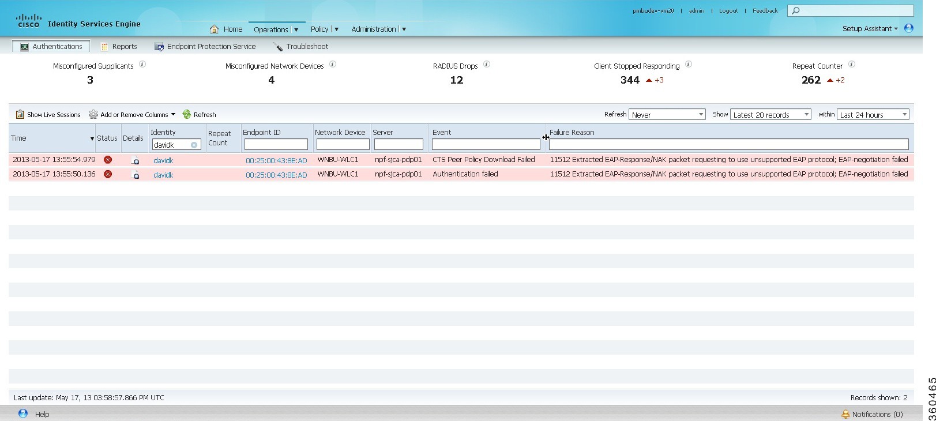Open the Home menu item
936x421 pixels.
point(233,29)
